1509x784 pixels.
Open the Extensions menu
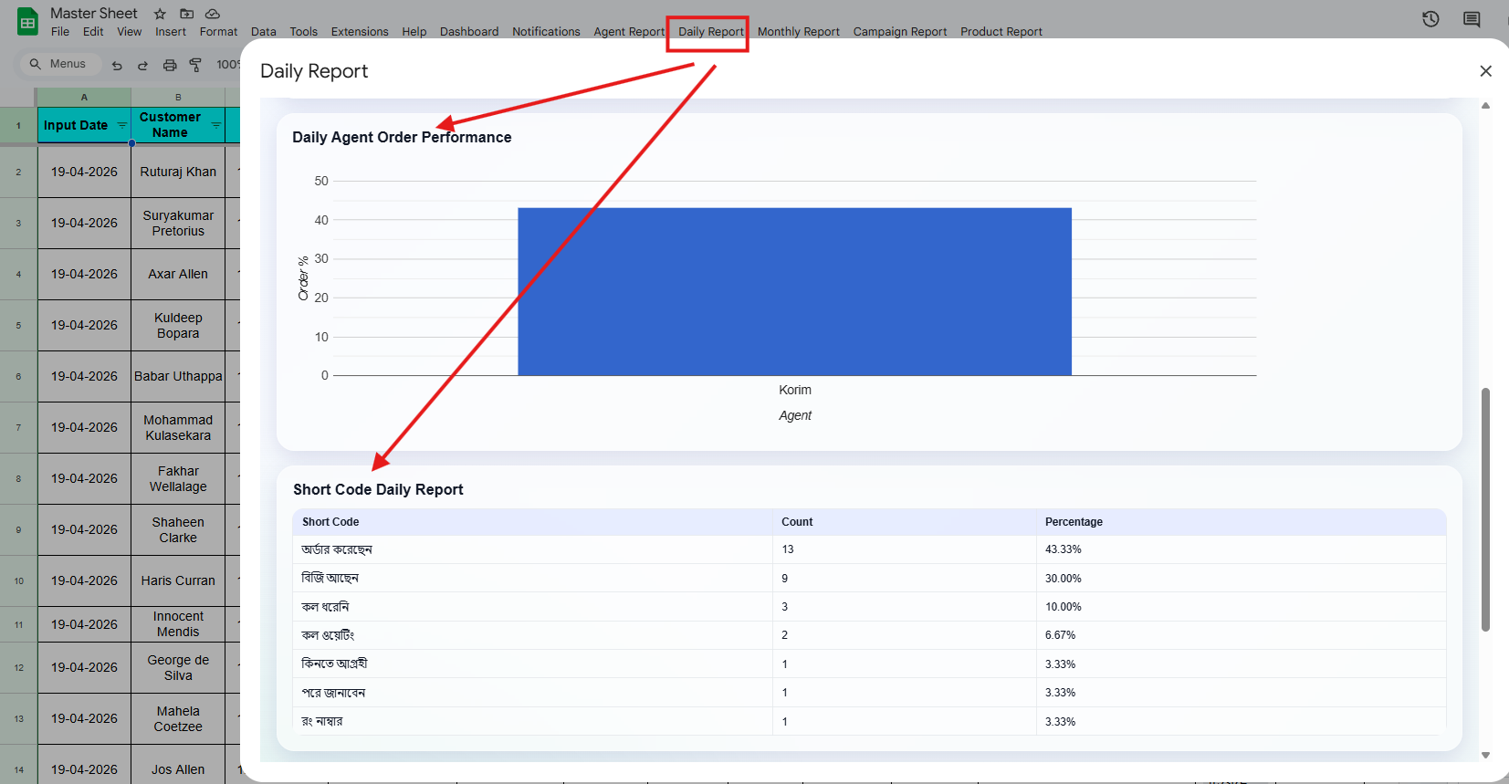pyautogui.click(x=360, y=32)
